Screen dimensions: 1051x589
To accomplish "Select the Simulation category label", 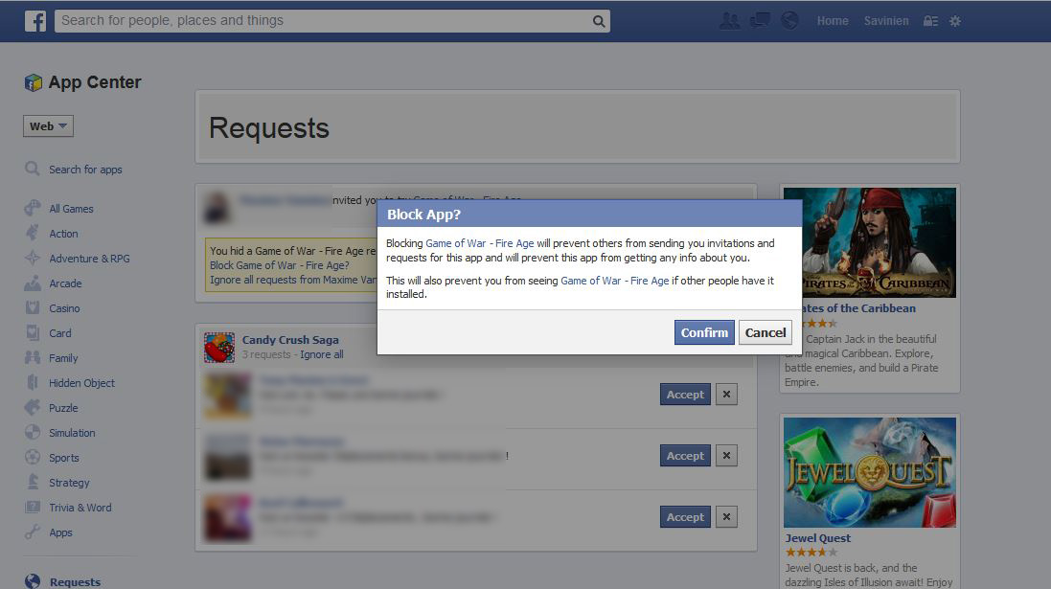I will click(72, 433).
